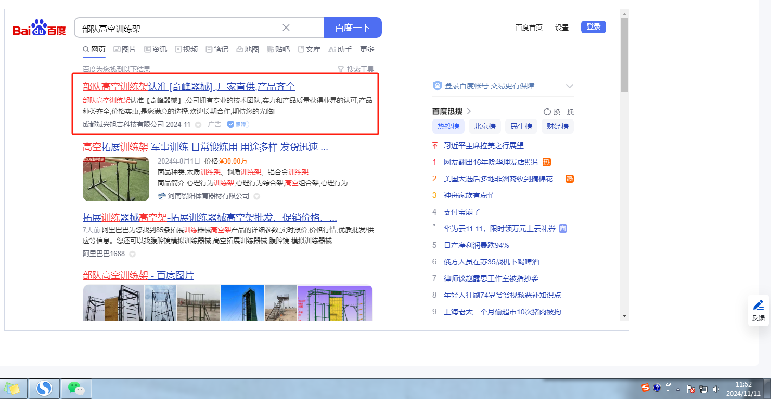
Task: Click the 换一换 refresh icon
Action: [x=547, y=112]
